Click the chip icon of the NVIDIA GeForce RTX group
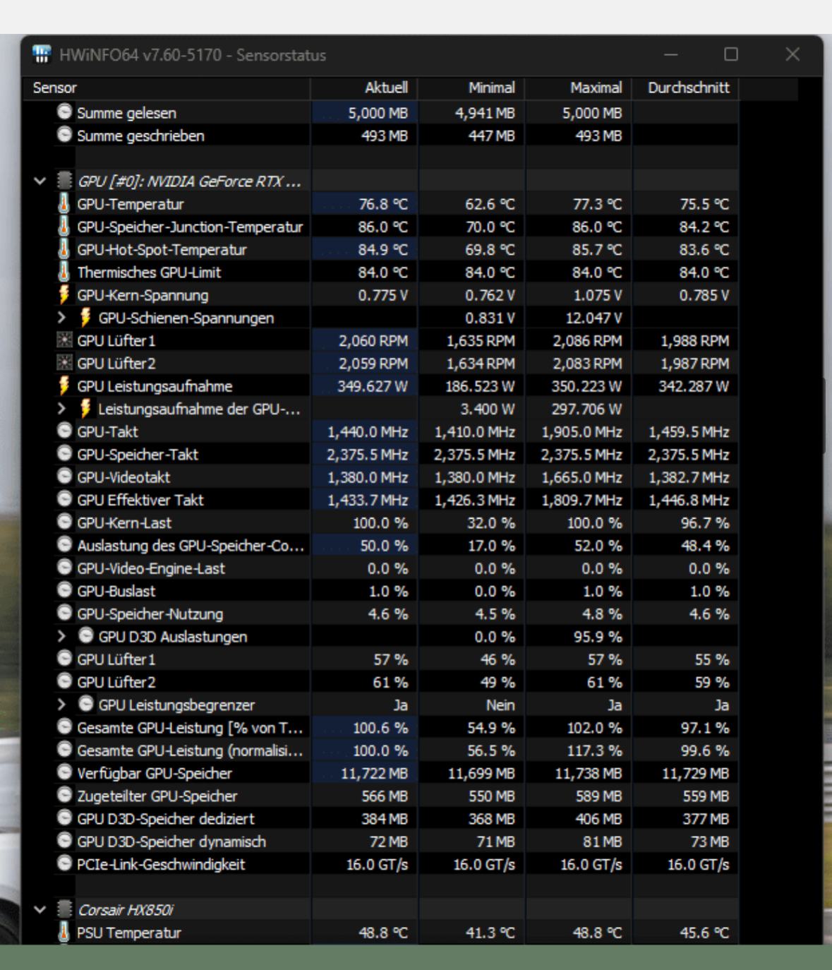Screen dimensions: 832x970 pyautogui.click(x=64, y=181)
